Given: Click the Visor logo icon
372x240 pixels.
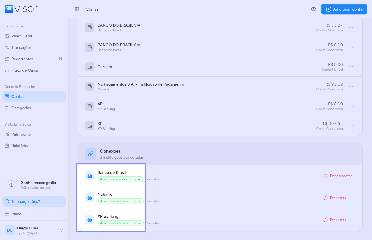Looking at the screenshot, I should pyautogui.click(x=9, y=9).
